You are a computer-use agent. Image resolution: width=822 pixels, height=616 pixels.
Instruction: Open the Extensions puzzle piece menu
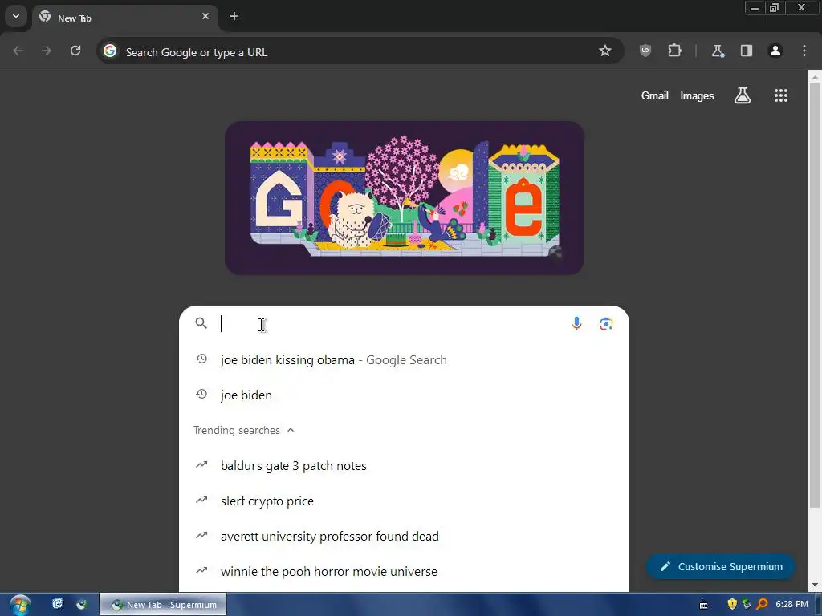[x=674, y=51]
